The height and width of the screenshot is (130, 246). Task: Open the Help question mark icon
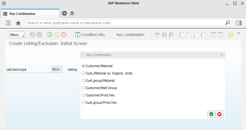(231, 35)
